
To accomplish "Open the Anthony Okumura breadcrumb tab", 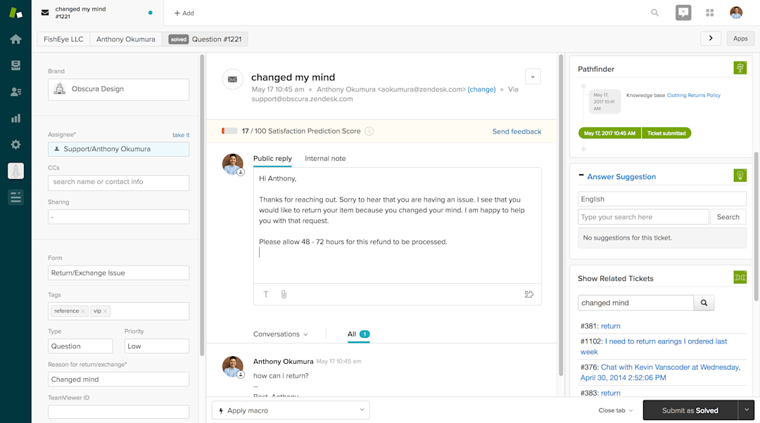I will click(x=126, y=39).
